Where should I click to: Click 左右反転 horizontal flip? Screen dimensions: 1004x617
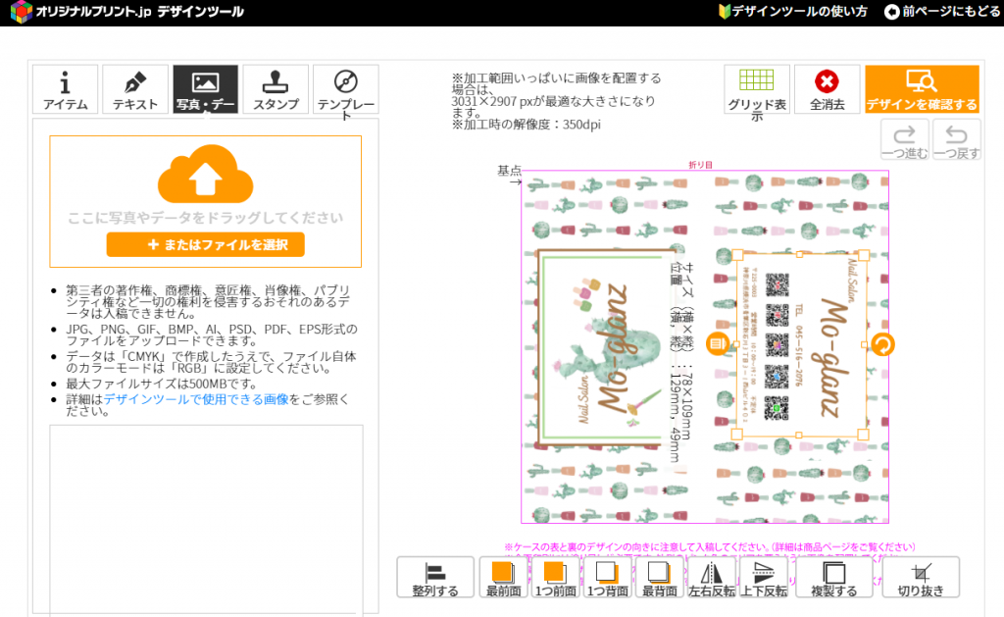(712, 578)
